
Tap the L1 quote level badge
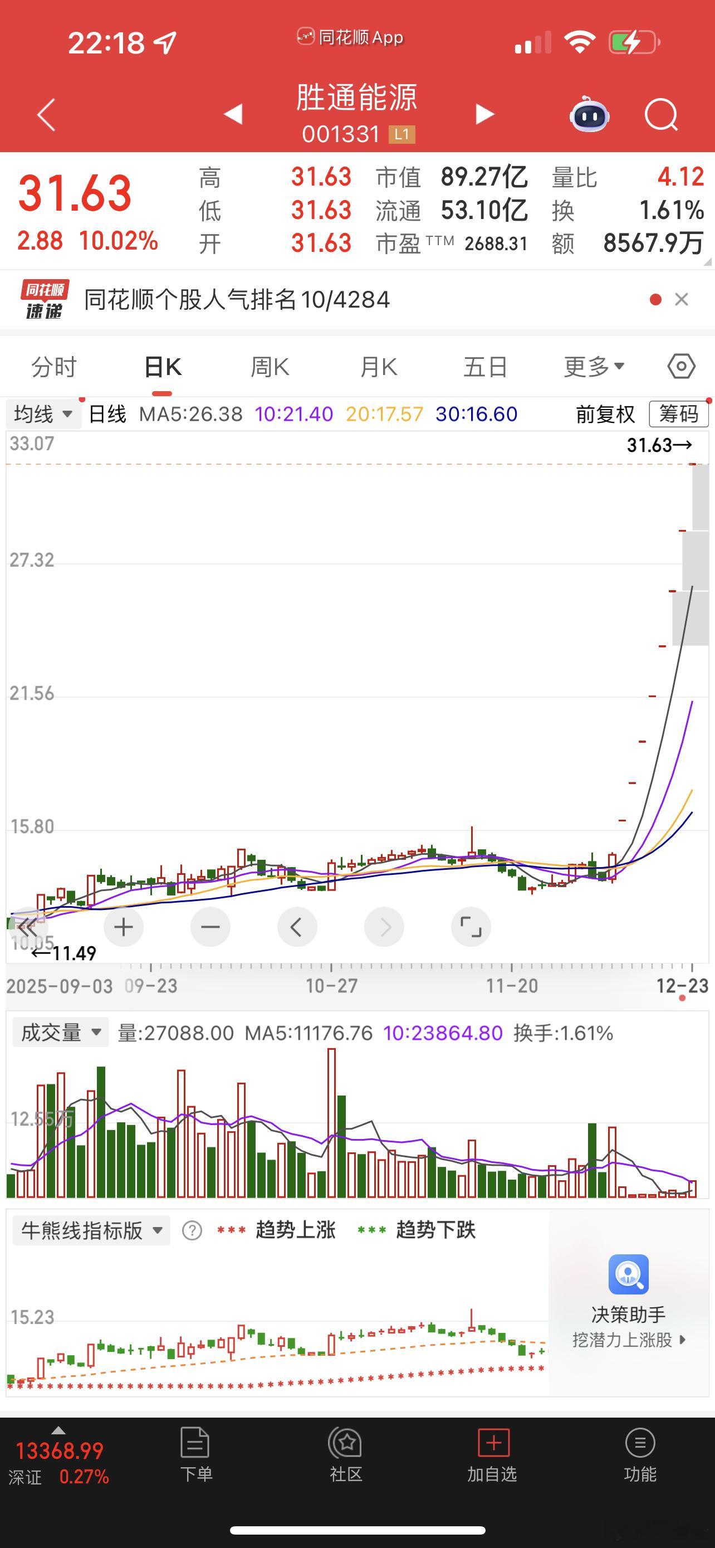[x=401, y=135]
